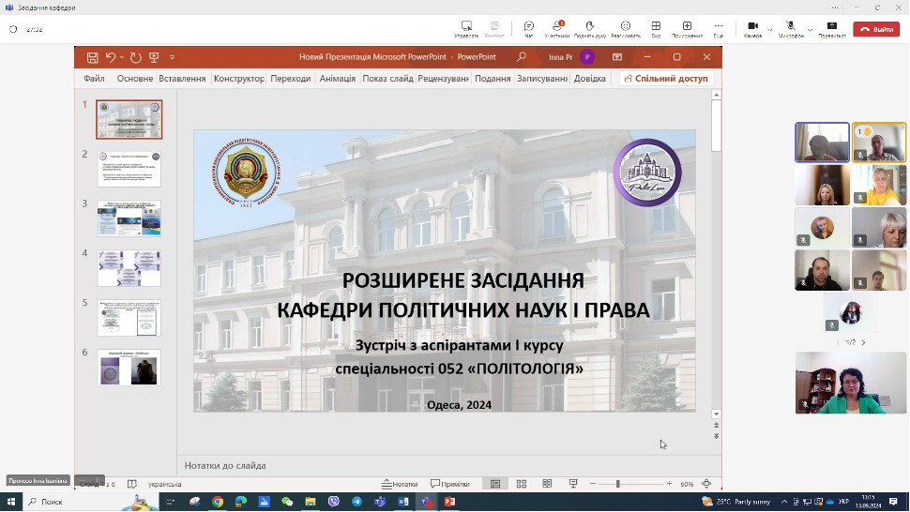Screen dimensions: 910x512
Task: Show the meeting participants list
Action: click(557, 28)
